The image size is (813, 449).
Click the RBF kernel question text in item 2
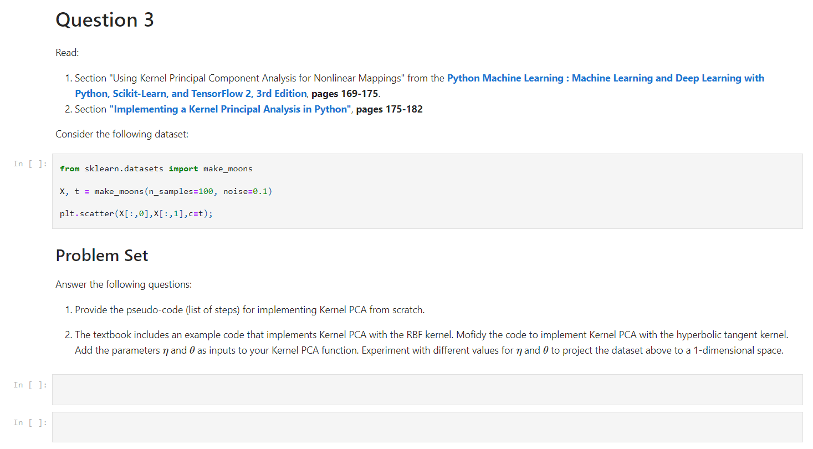tap(388, 334)
